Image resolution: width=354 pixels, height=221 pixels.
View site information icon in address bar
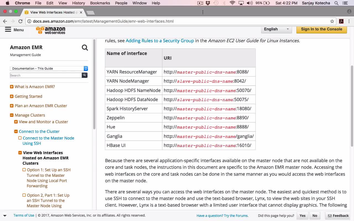[x=29, y=21]
